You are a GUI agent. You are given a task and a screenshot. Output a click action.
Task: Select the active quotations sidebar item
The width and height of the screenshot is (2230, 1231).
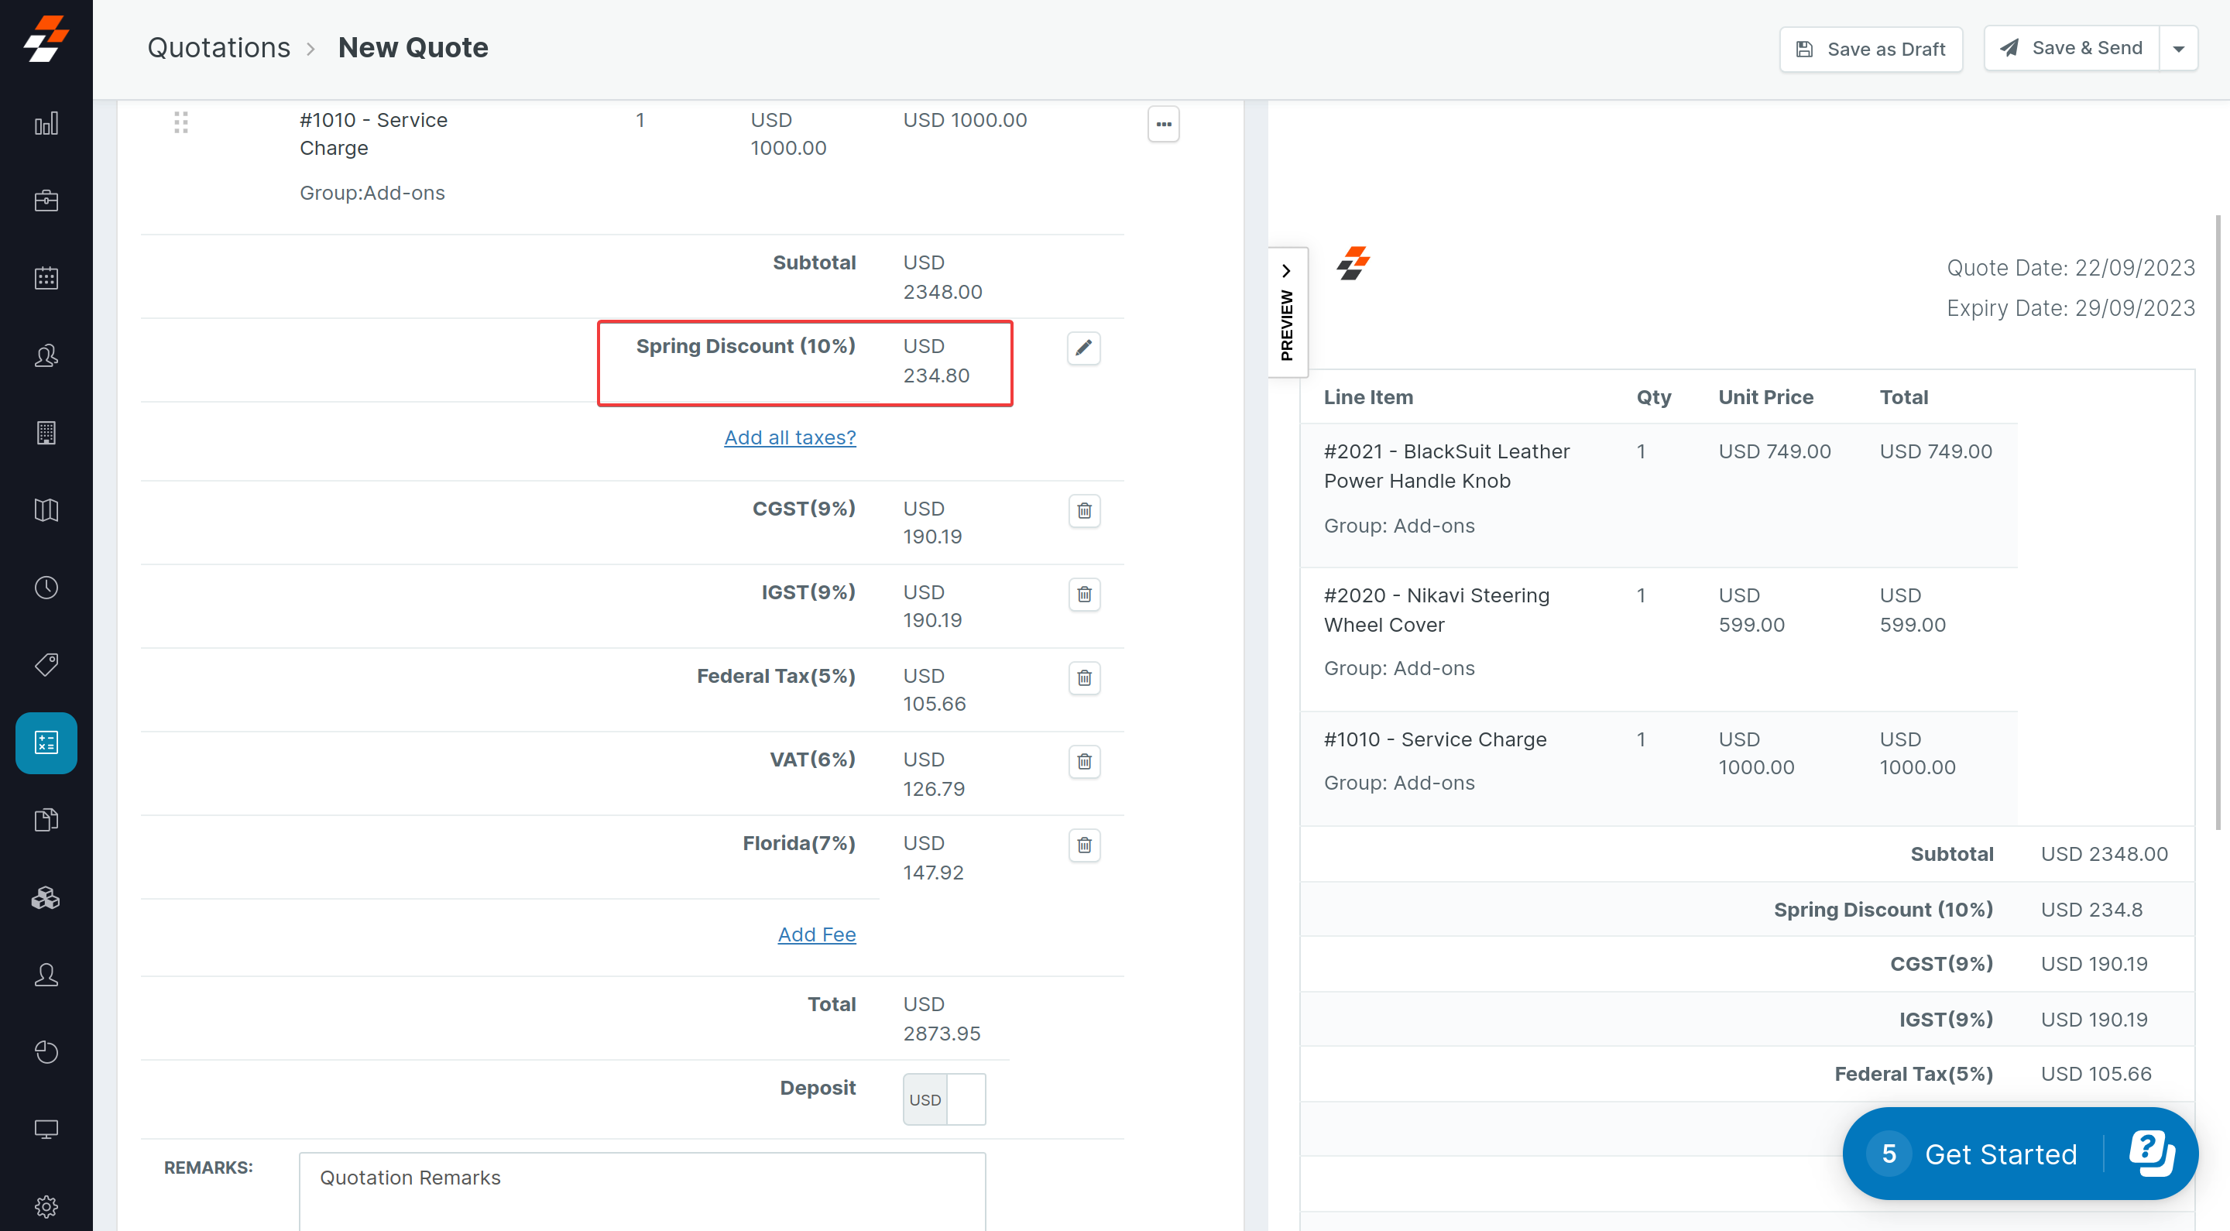tap(46, 742)
